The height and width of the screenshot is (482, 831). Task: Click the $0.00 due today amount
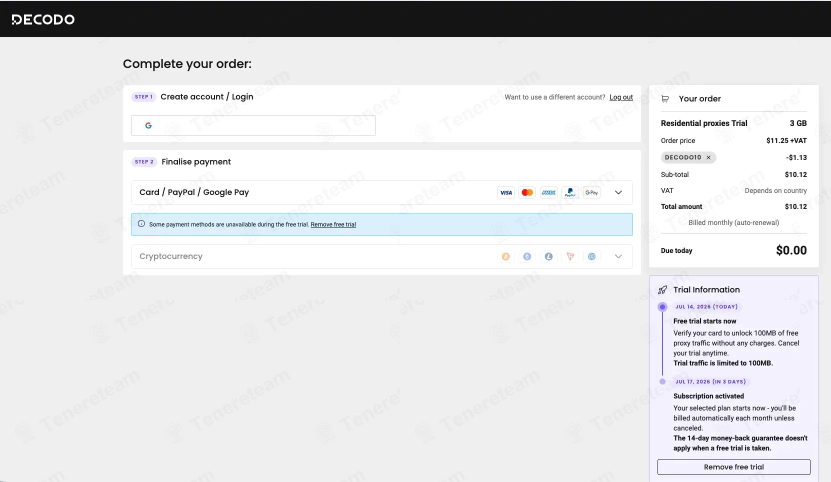pyautogui.click(x=791, y=250)
